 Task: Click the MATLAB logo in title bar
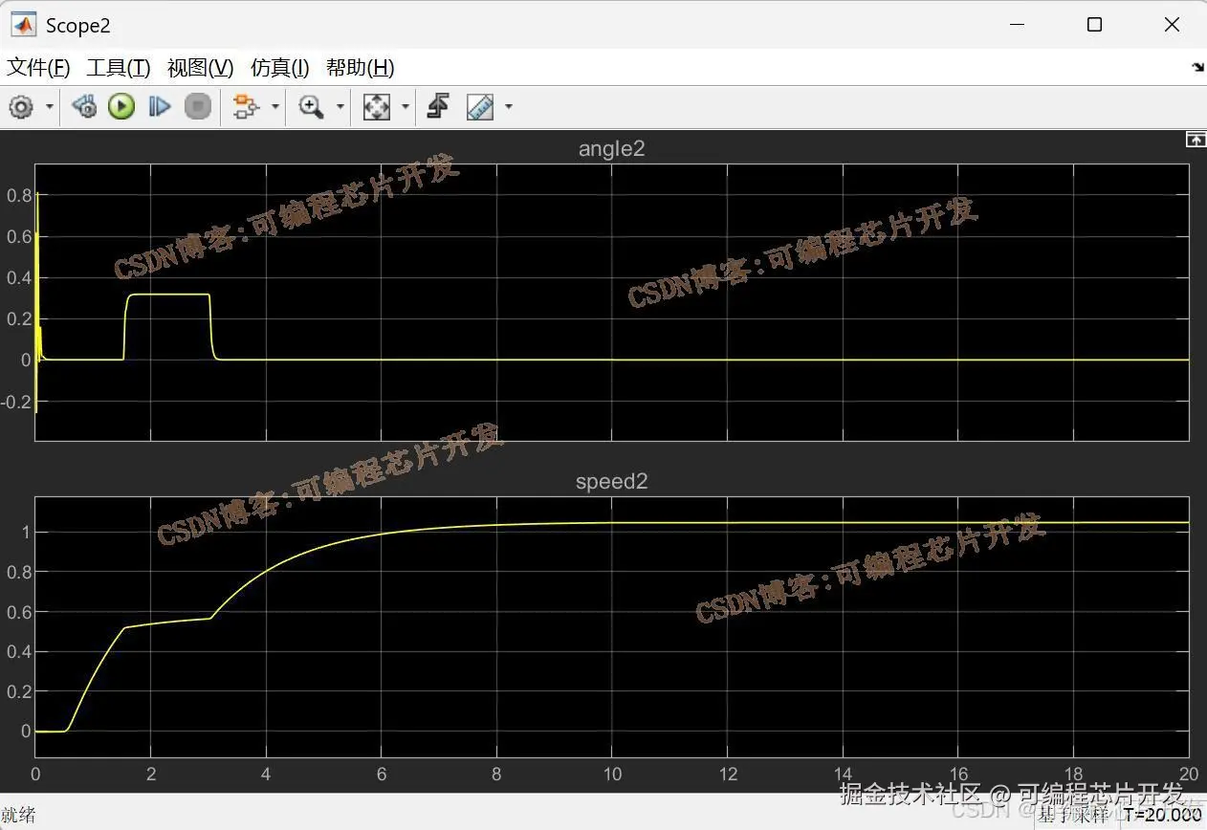(23, 25)
